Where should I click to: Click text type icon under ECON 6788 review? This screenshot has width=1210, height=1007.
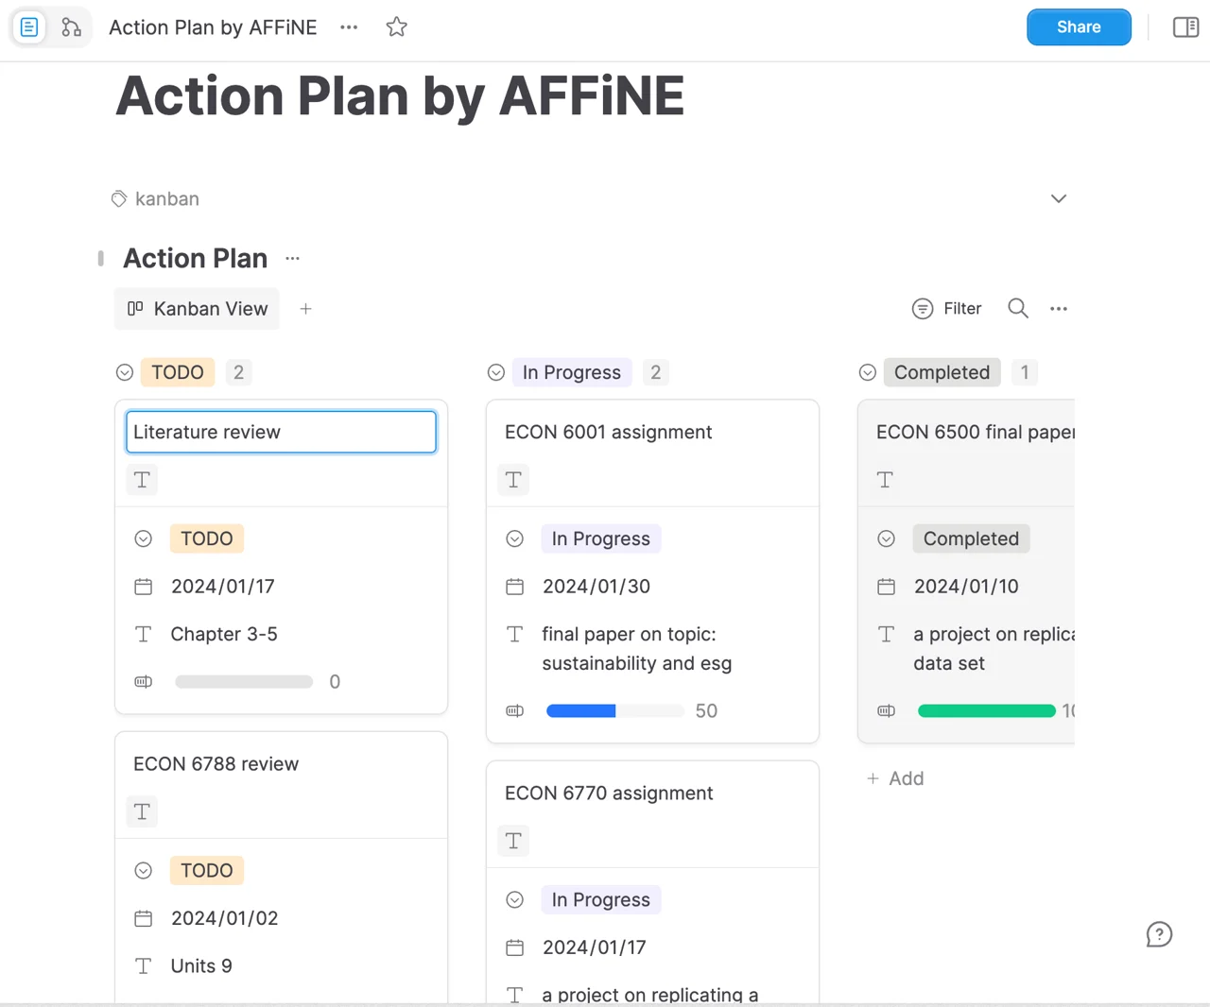[142, 811]
